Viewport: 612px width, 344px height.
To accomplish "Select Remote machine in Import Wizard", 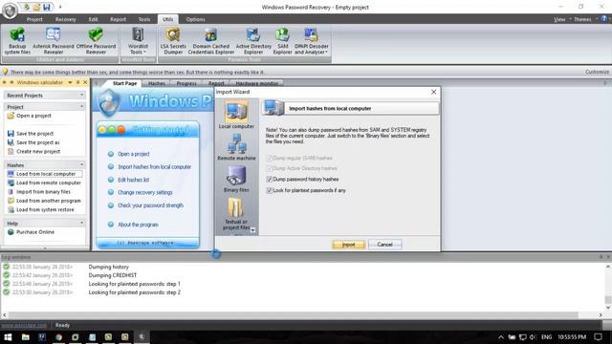I will tap(236, 146).
